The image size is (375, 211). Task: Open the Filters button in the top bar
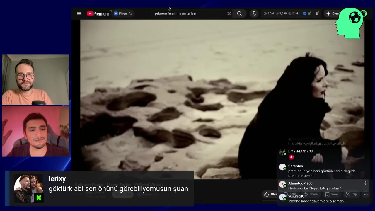click(123, 13)
